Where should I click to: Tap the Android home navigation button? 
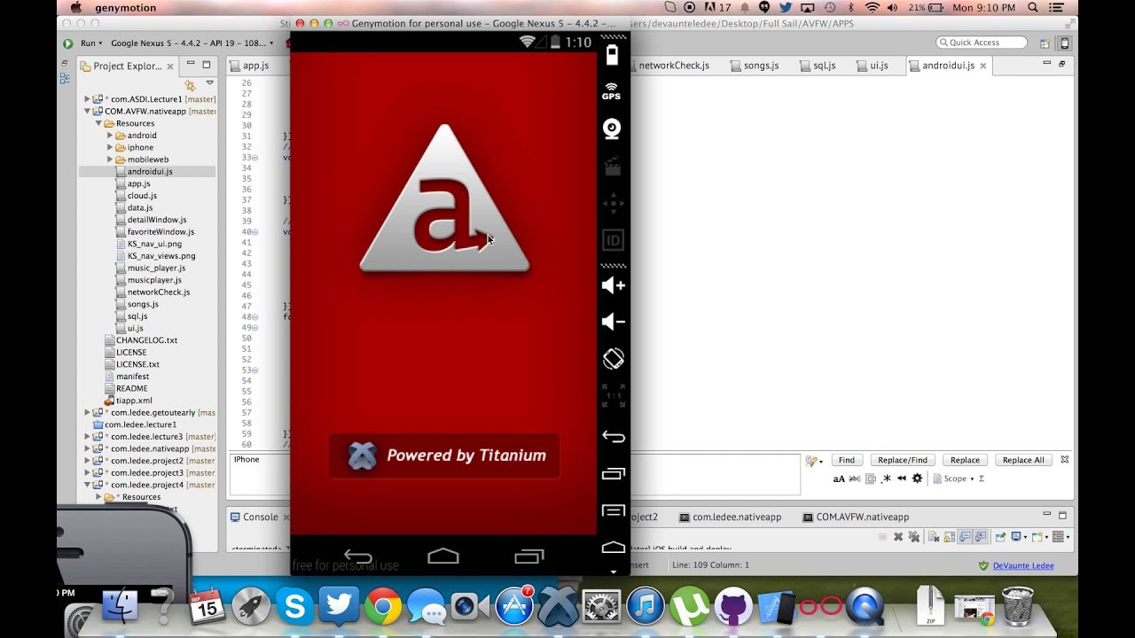click(x=443, y=556)
